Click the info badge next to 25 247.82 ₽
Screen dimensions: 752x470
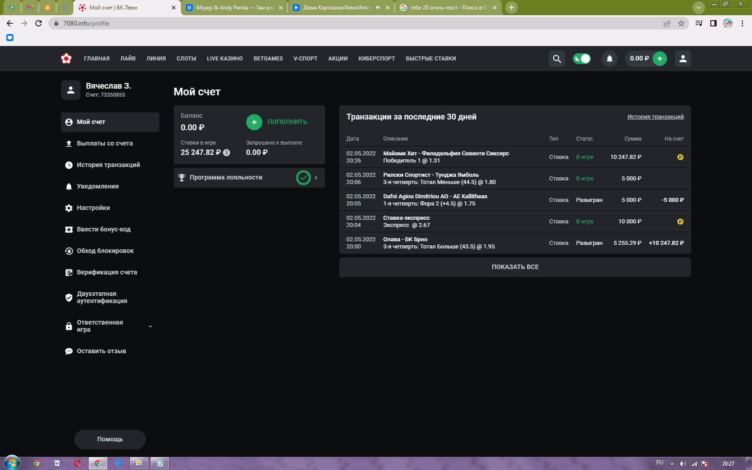(226, 153)
